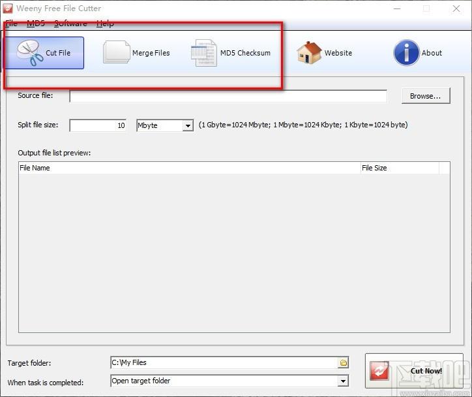This screenshot has height=397, width=472.
Task: Open the Help menu
Action: click(105, 24)
